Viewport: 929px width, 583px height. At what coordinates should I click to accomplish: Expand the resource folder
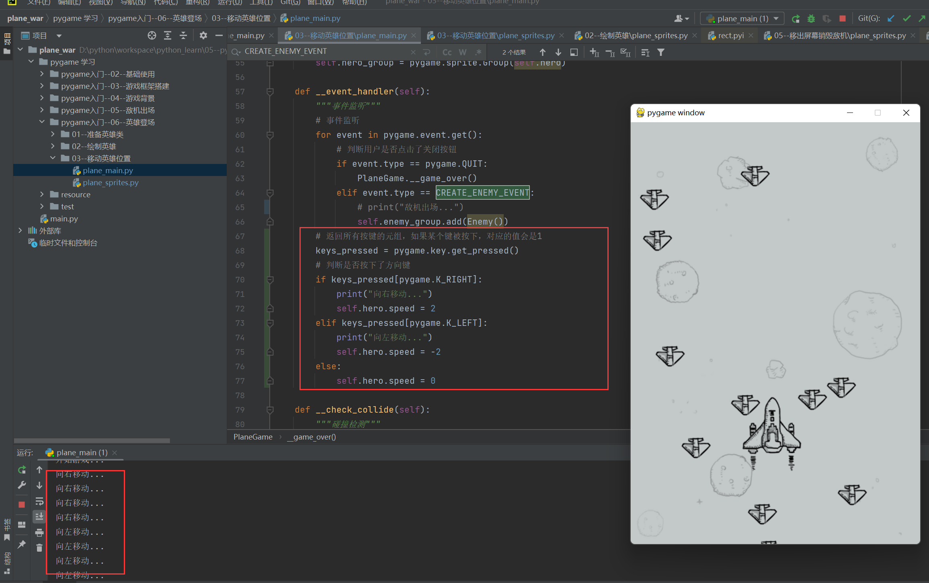(x=42, y=194)
